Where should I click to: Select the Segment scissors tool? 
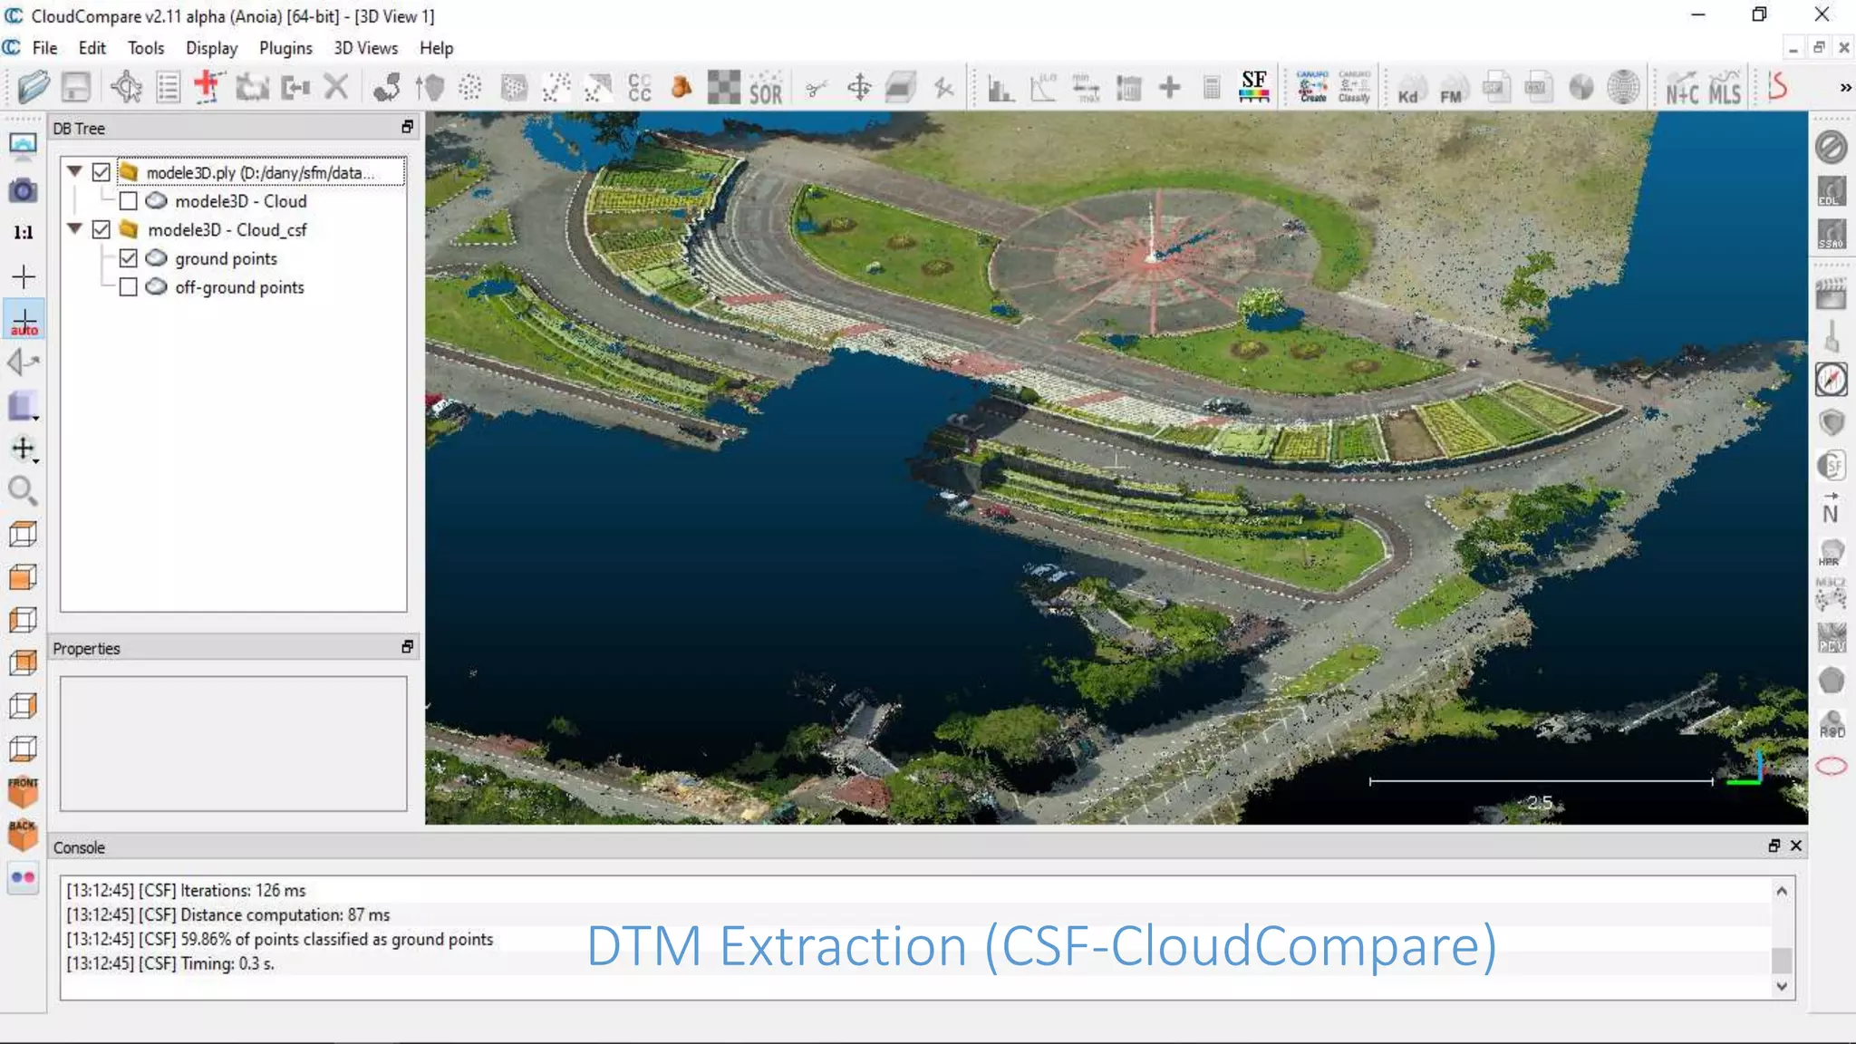point(816,88)
